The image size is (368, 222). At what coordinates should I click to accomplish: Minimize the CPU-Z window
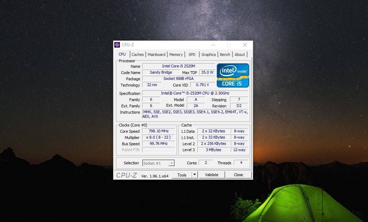click(213, 45)
